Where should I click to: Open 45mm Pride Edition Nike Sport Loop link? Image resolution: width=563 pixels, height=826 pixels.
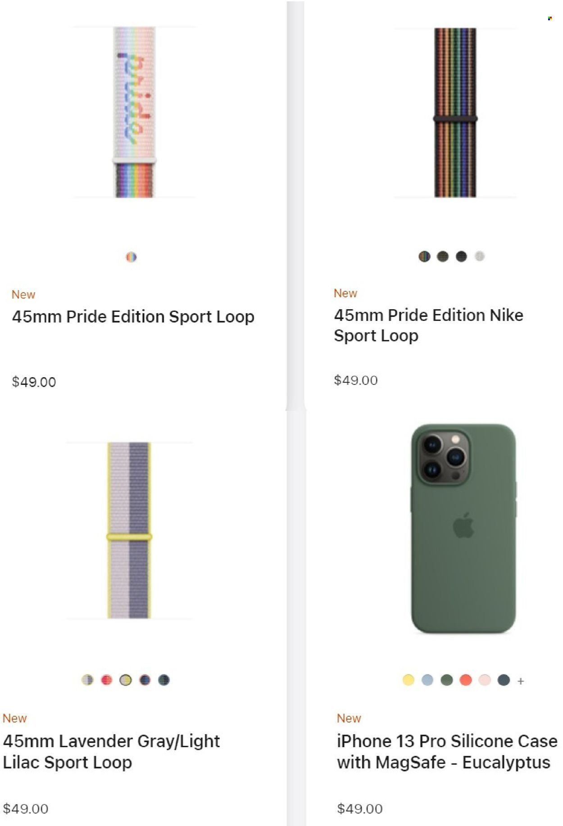428,325
